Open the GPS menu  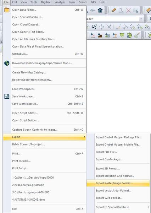click(x=93, y=2)
